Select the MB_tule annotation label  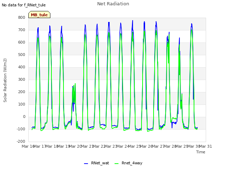39,15
